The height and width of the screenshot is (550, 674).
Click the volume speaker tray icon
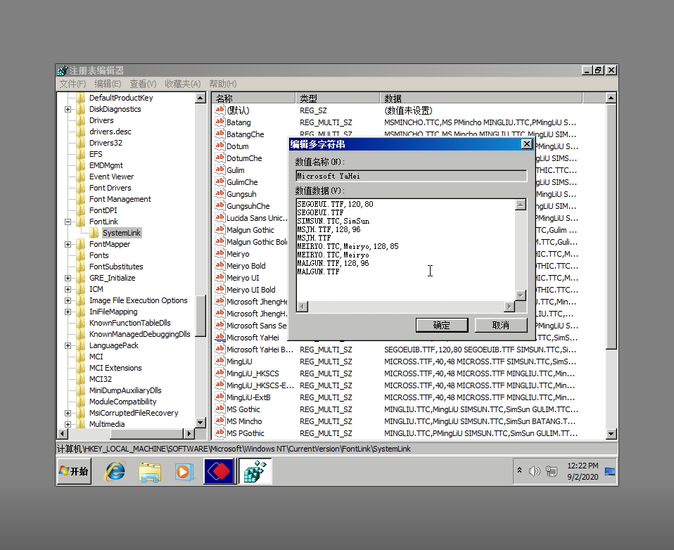(x=534, y=471)
